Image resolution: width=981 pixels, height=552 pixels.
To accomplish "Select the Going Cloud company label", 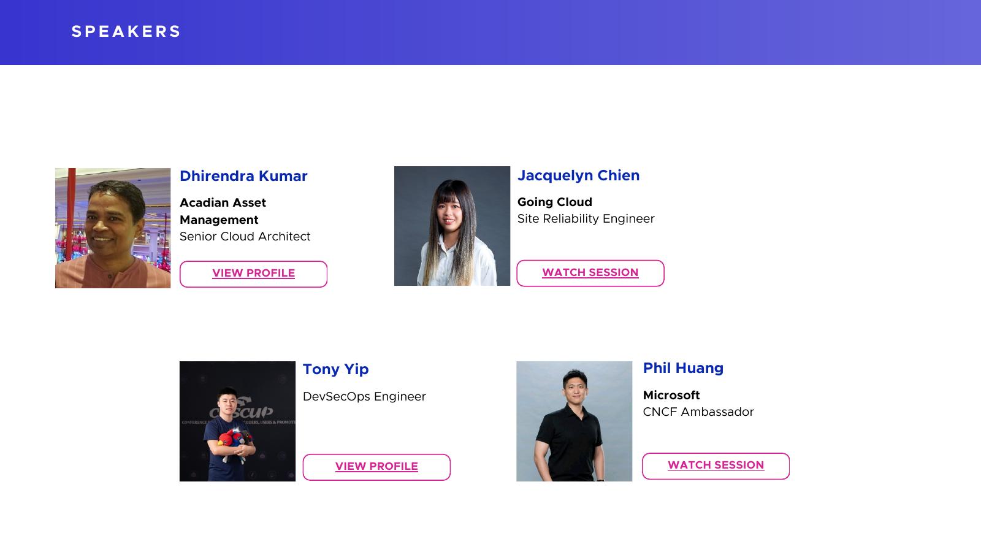I will click(x=554, y=202).
